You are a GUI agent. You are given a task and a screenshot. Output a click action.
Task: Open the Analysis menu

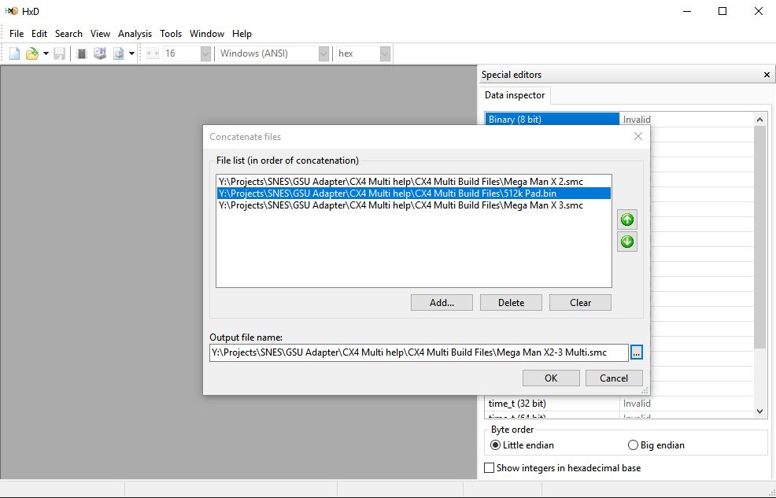click(x=135, y=34)
